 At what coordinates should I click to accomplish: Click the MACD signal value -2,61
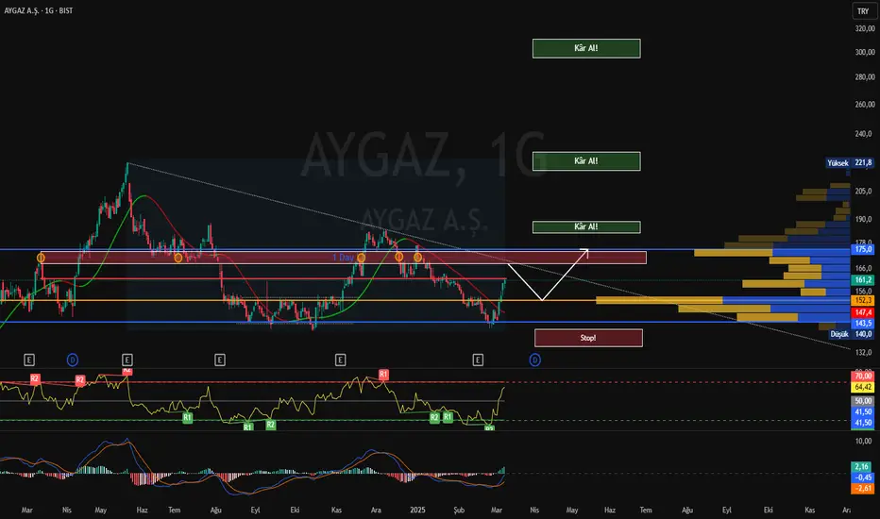(x=863, y=488)
